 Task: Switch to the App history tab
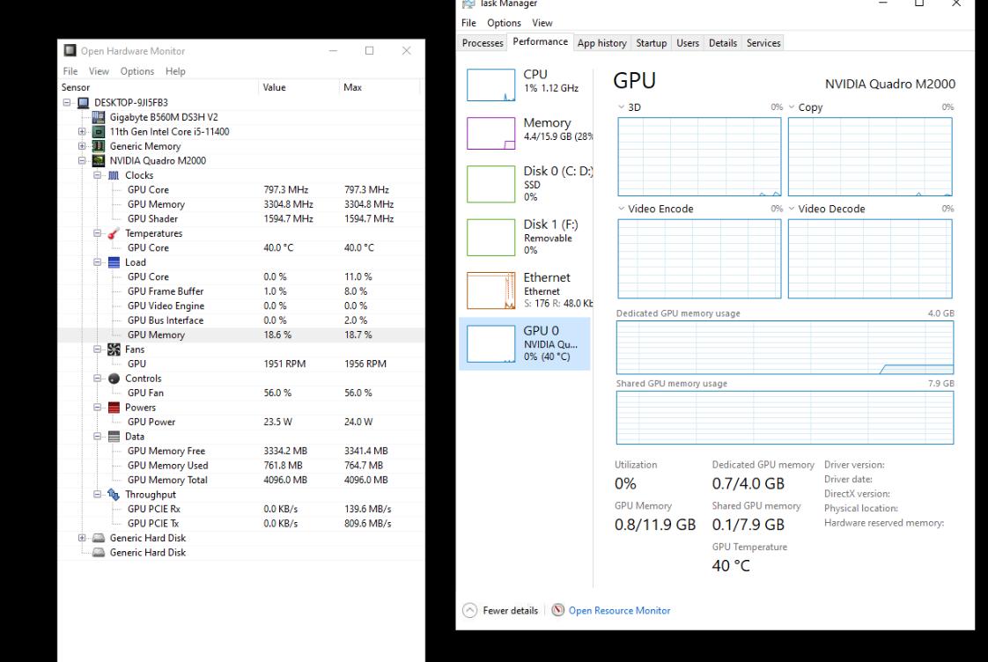602,42
